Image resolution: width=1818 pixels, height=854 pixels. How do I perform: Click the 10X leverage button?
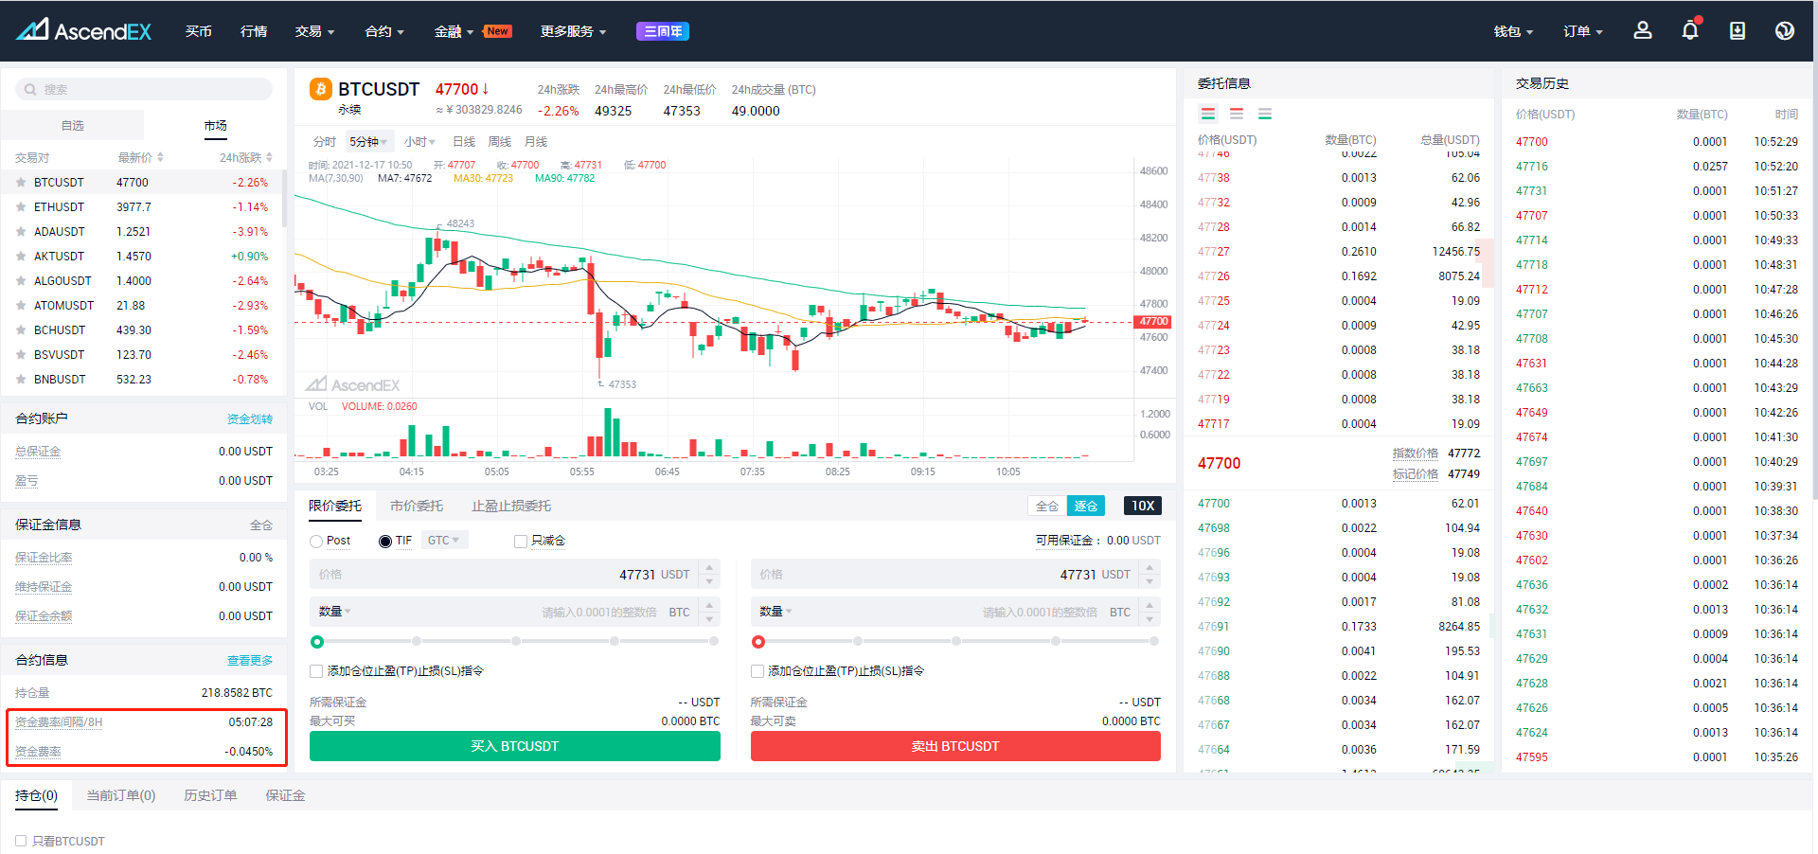tap(1143, 506)
